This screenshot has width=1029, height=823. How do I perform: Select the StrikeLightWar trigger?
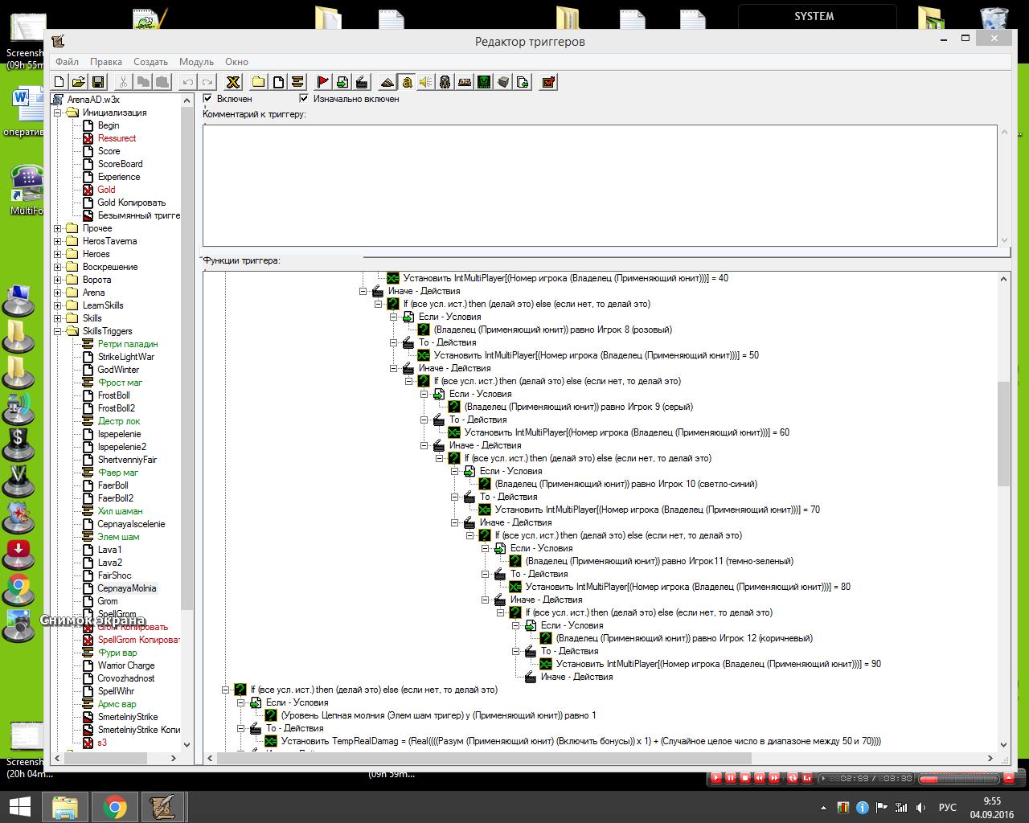click(x=125, y=357)
